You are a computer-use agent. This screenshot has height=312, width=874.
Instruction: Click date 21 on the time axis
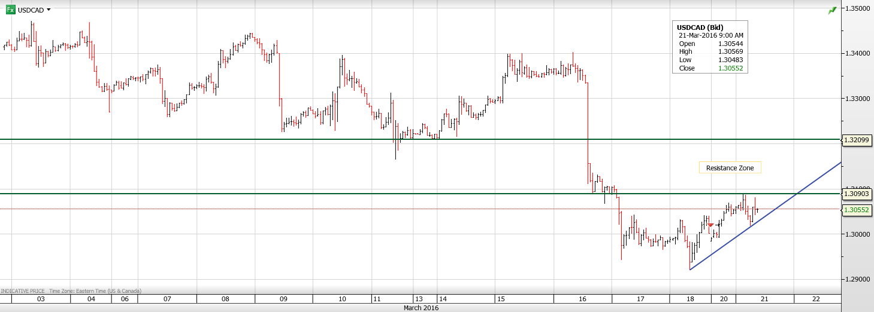[765, 299]
